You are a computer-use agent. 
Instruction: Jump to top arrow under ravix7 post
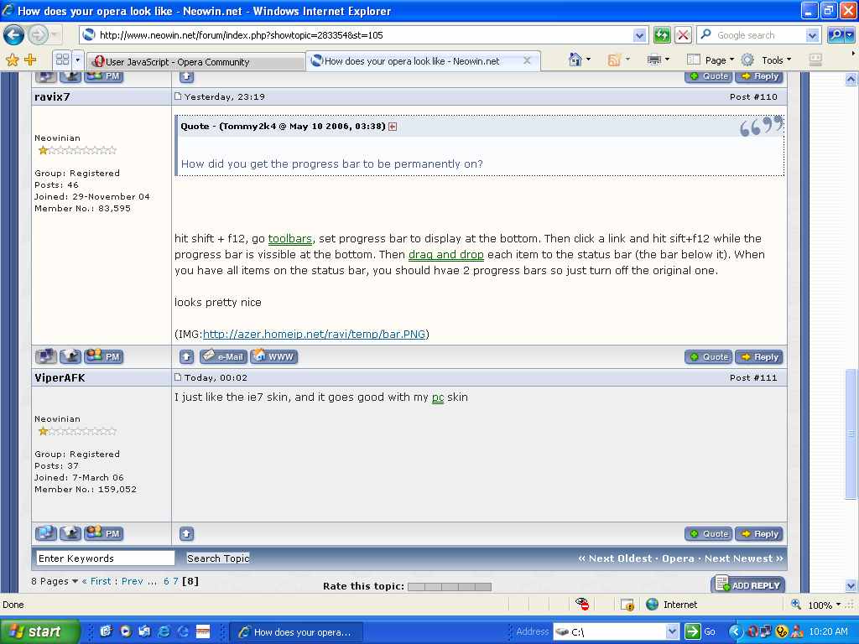[186, 357]
